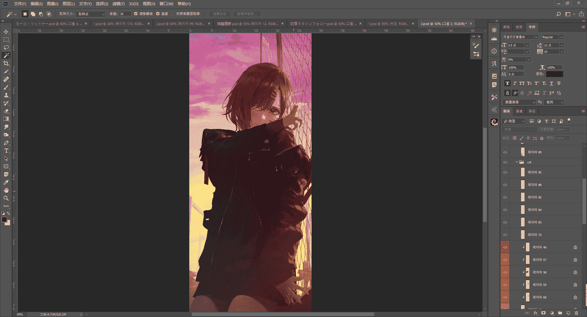Switch to the 路径 panel tab
The image size is (587, 317).
pos(532,111)
